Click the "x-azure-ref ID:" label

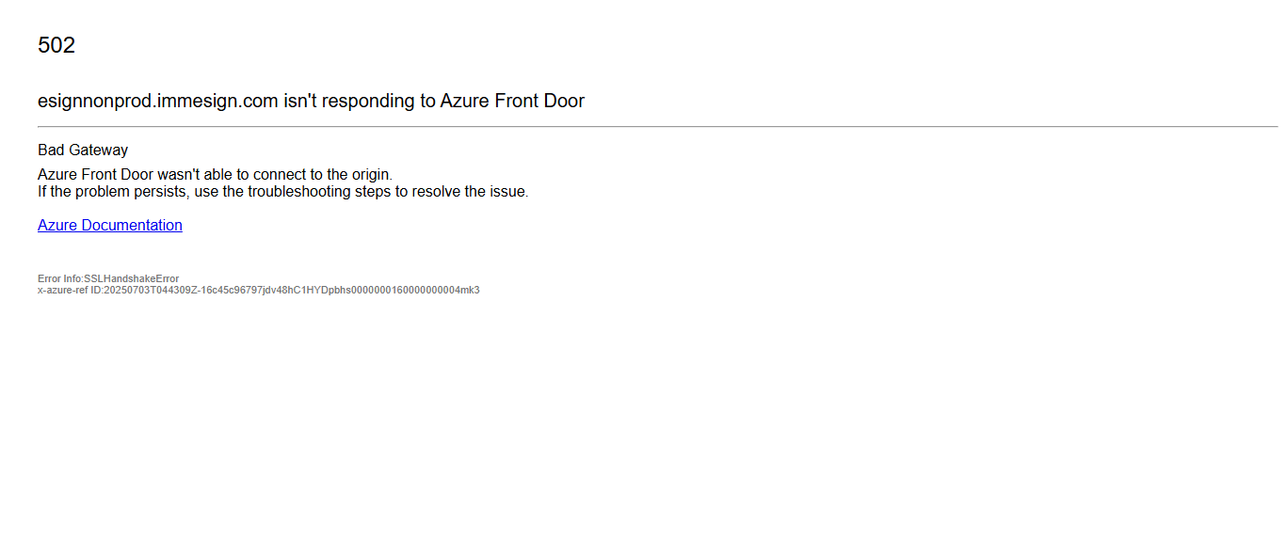(70, 290)
